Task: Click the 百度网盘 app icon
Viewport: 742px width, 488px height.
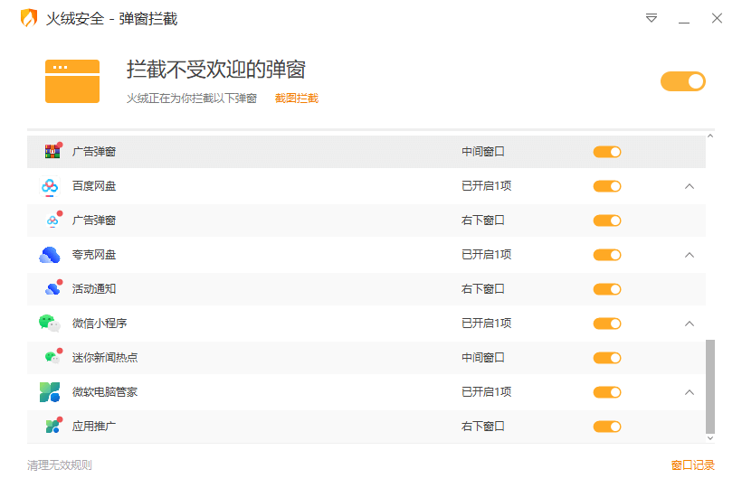Action: (49, 186)
